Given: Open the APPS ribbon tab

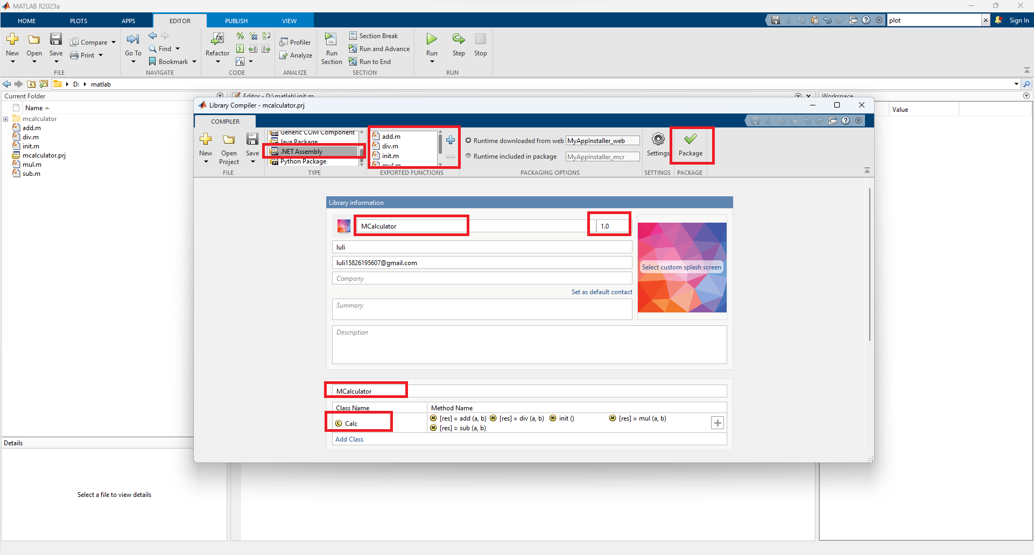Looking at the screenshot, I should click(128, 21).
